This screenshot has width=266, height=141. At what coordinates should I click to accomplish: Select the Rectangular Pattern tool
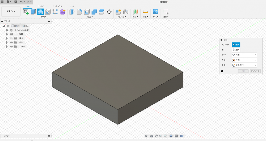coord(55,12)
